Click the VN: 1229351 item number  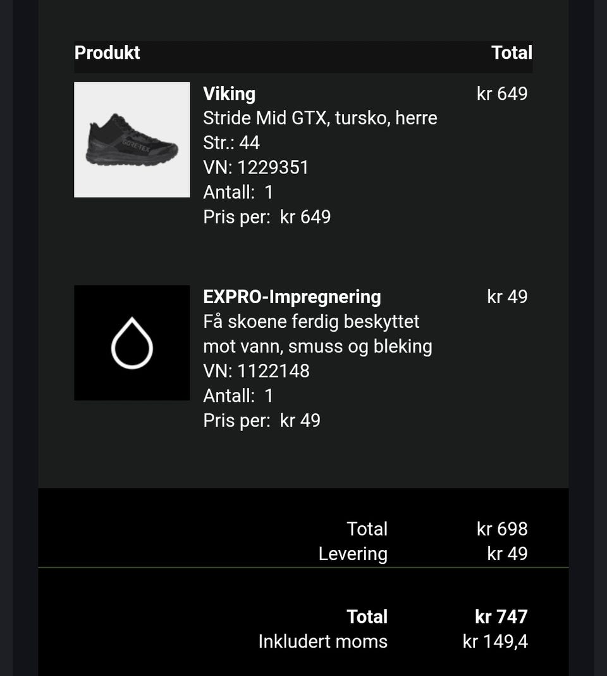(x=256, y=167)
